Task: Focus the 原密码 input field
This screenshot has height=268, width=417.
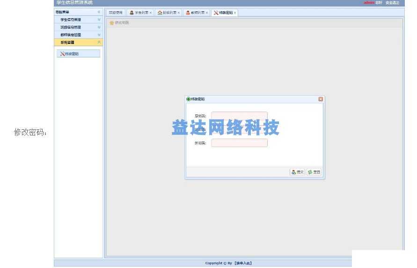Action: pos(239,116)
